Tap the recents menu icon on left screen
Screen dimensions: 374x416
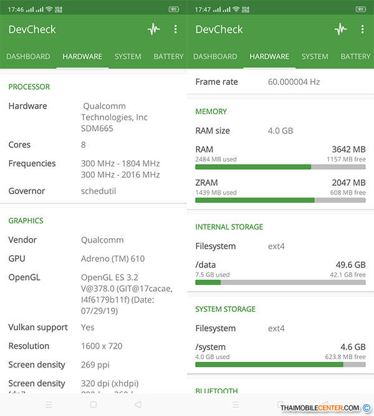[x=49, y=404]
